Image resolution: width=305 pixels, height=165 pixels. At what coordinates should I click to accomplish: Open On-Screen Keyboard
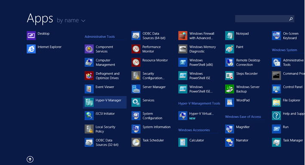click(x=285, y=36)
